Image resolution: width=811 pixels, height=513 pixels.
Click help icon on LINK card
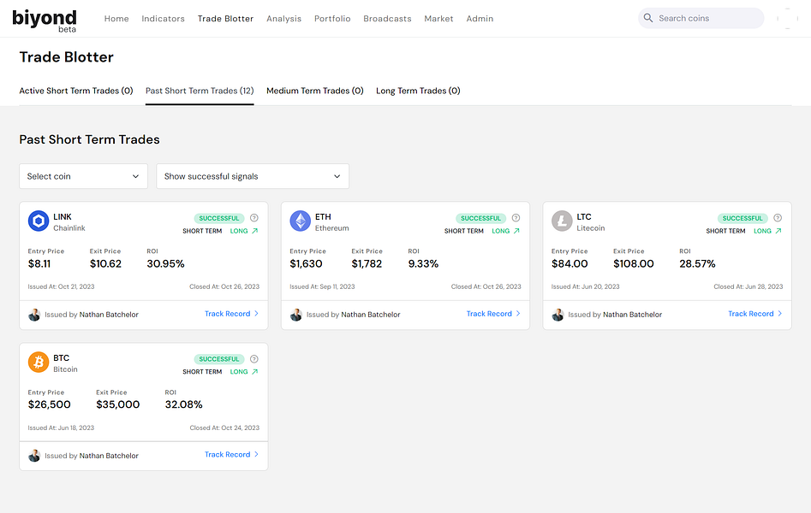pyautogui.click(x=254, y=218)
